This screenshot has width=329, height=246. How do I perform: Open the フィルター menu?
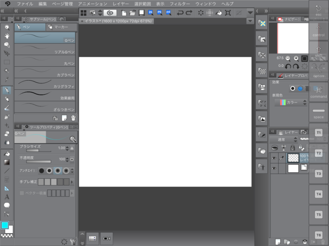179,4
